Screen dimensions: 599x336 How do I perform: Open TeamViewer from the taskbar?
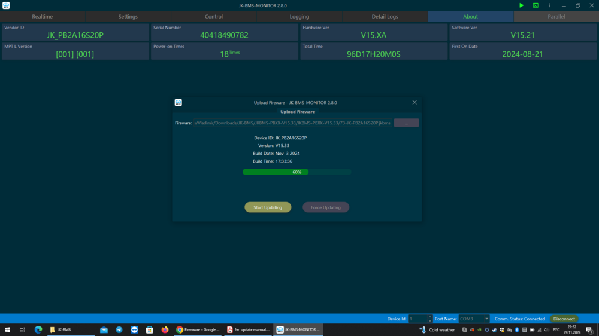click(134, 330)
